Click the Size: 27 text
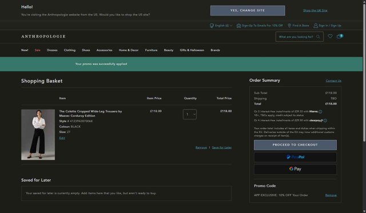Image resolution: width=366 pixels, height=213 pixels. tap(65, 132)
